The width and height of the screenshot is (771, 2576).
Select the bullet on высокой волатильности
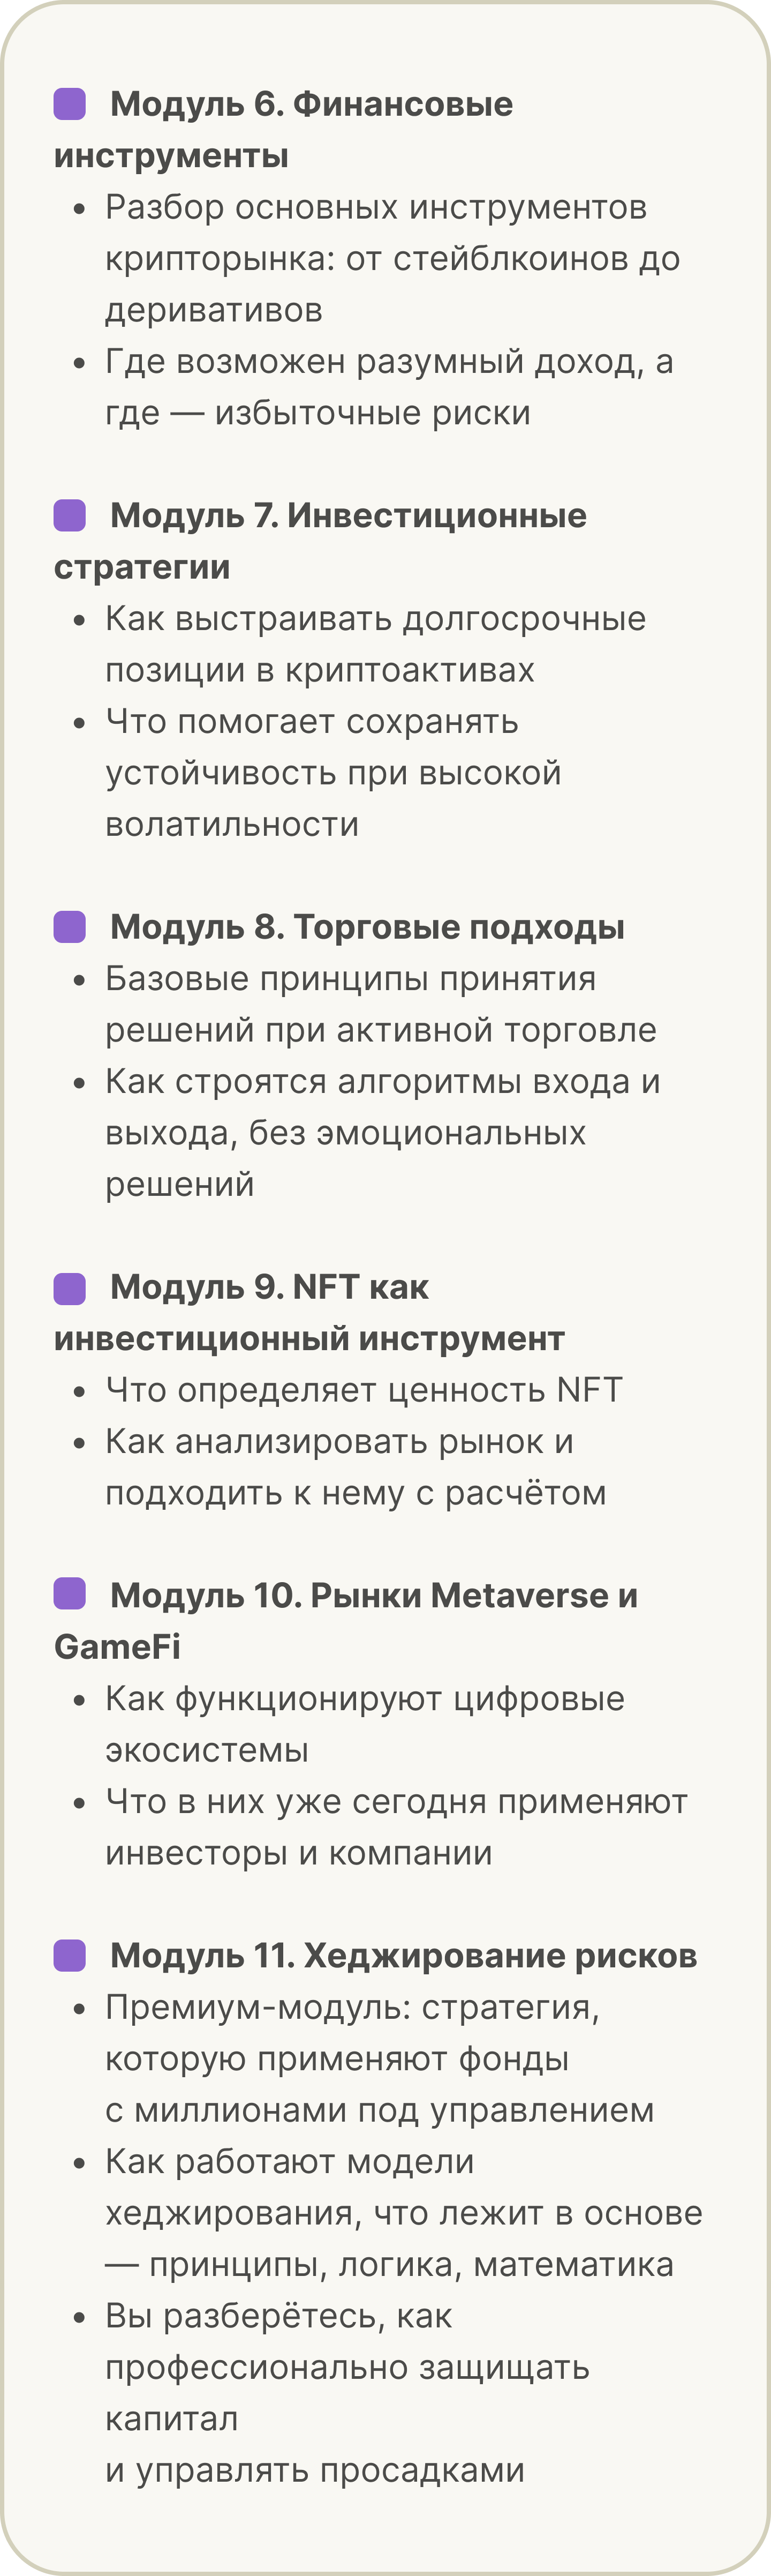(334, 773)
